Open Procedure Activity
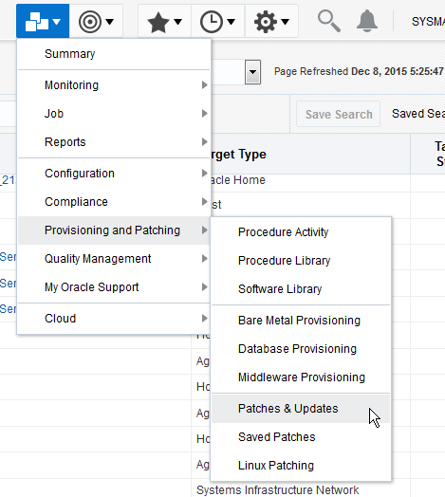 click(301, 232)
